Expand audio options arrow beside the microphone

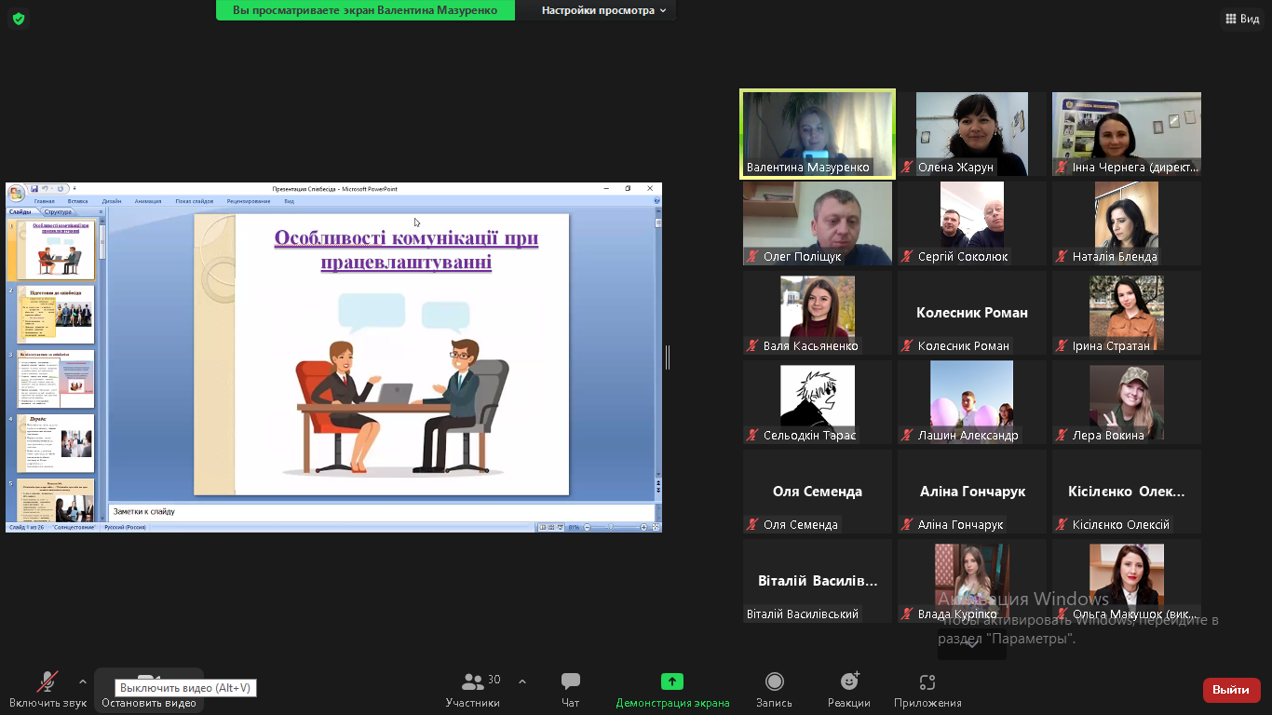[x=83, y=681]
